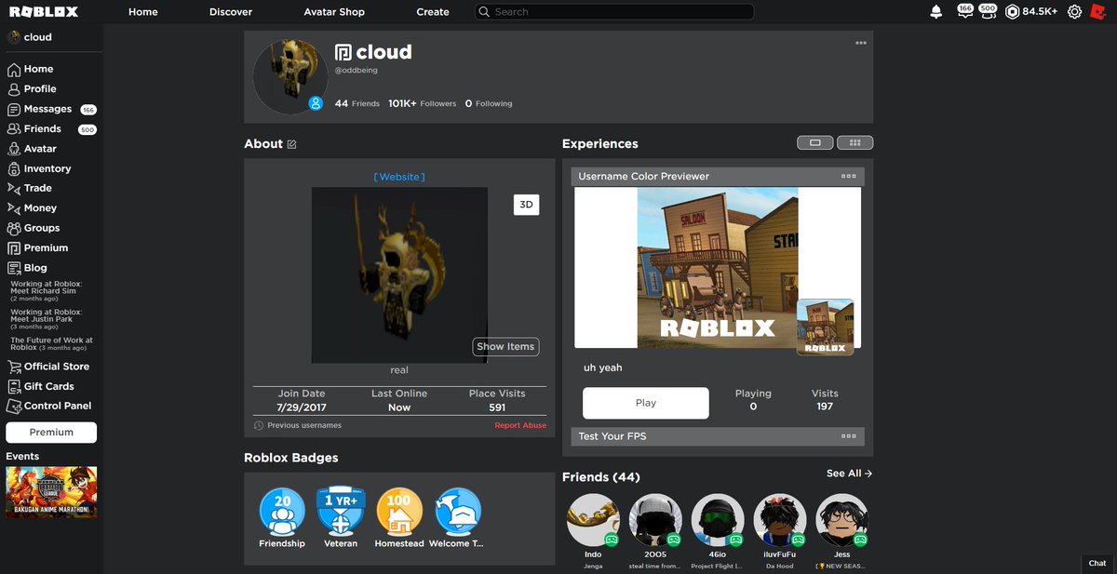Click the Show Items button
1117x574 pixels.
tap(505, 346)
